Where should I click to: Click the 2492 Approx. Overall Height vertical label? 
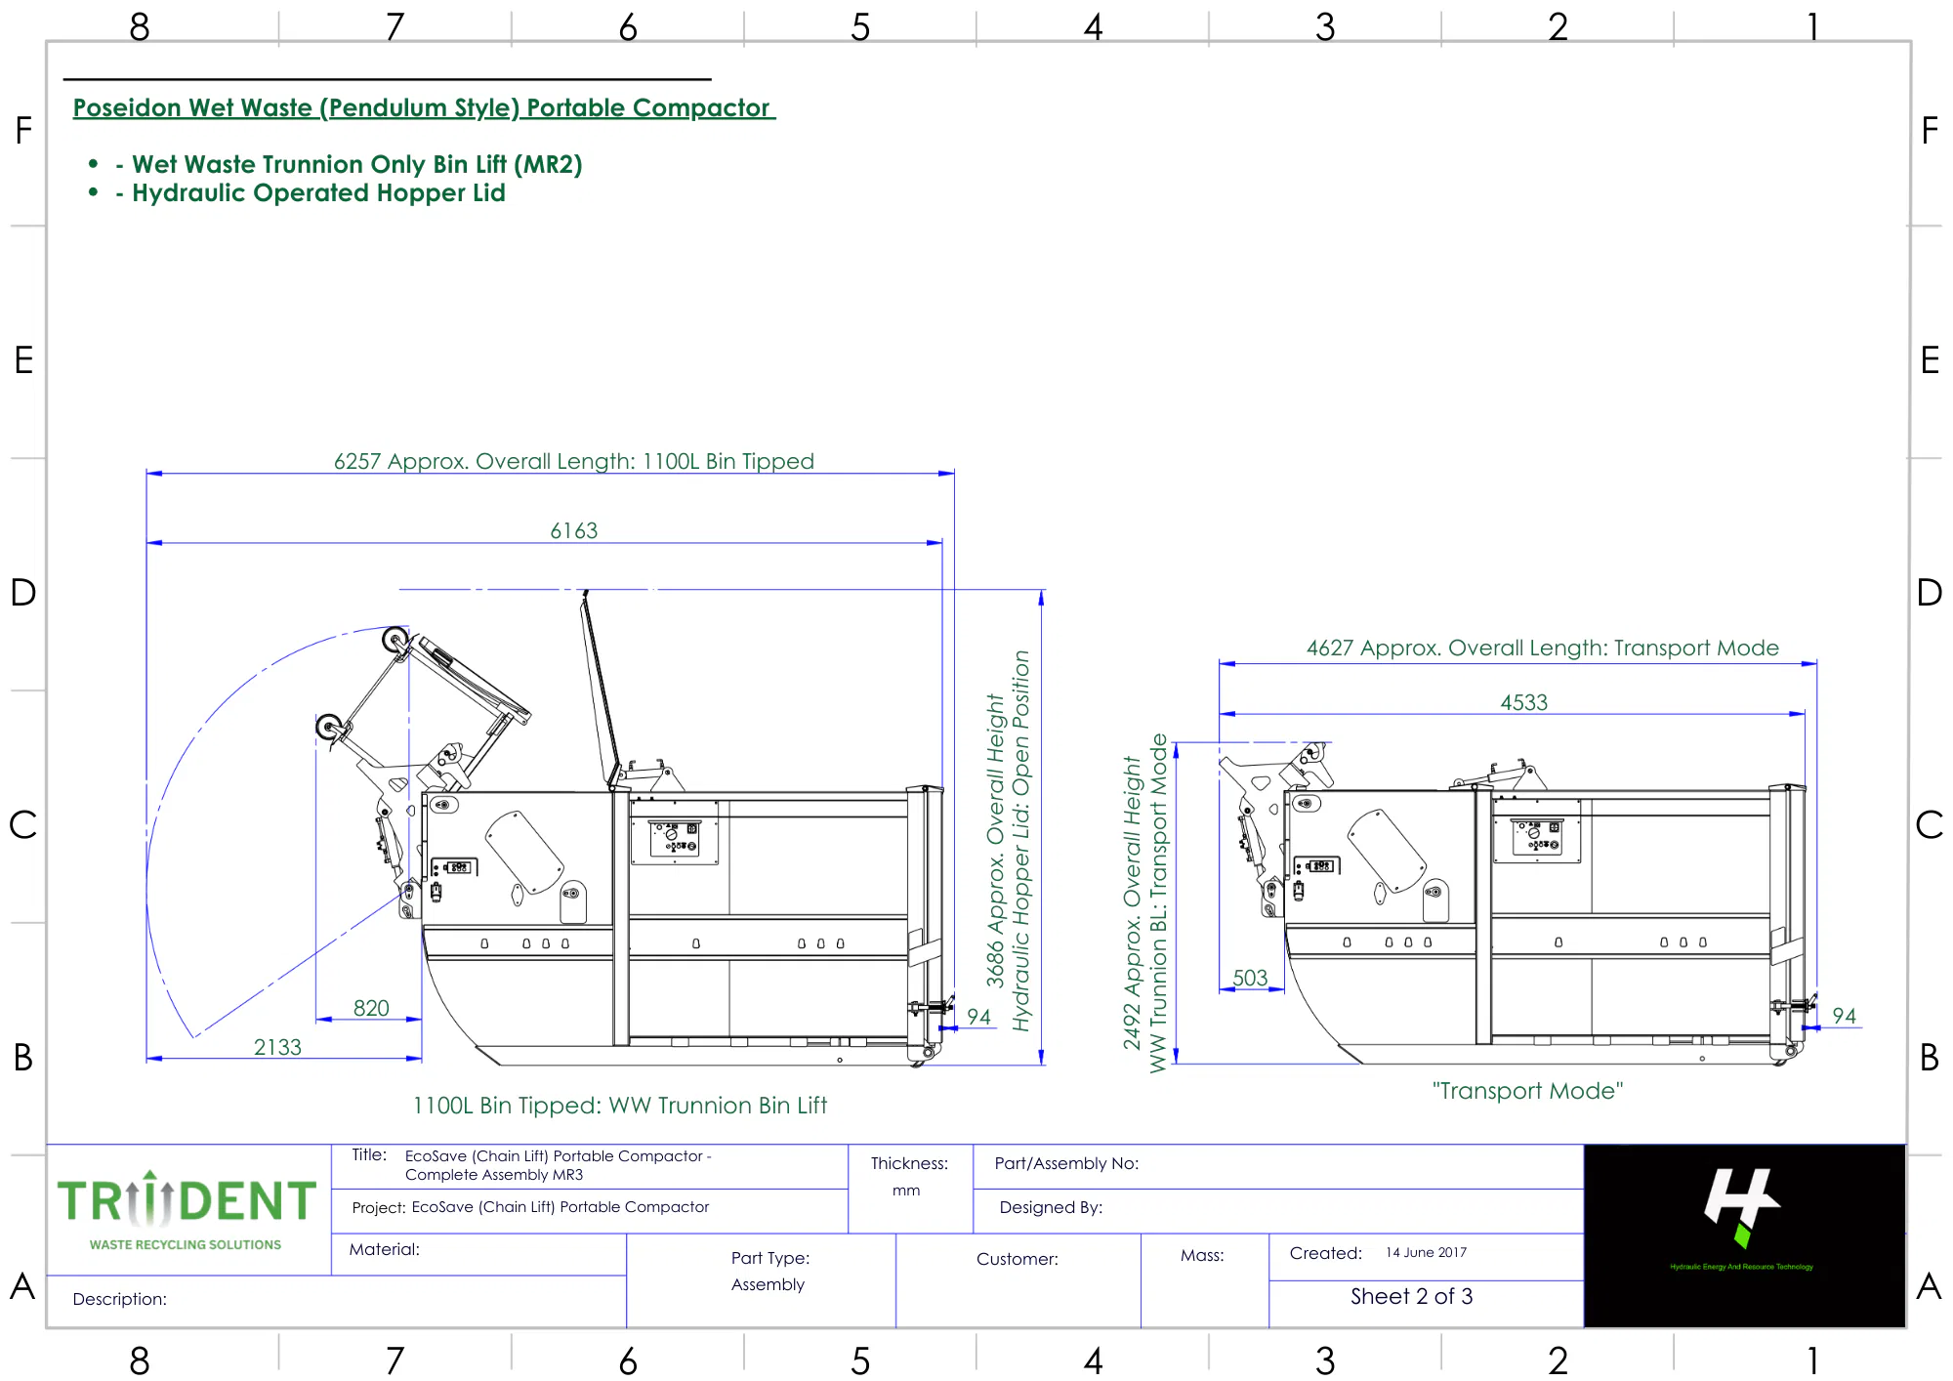[x=1133, y=903]
